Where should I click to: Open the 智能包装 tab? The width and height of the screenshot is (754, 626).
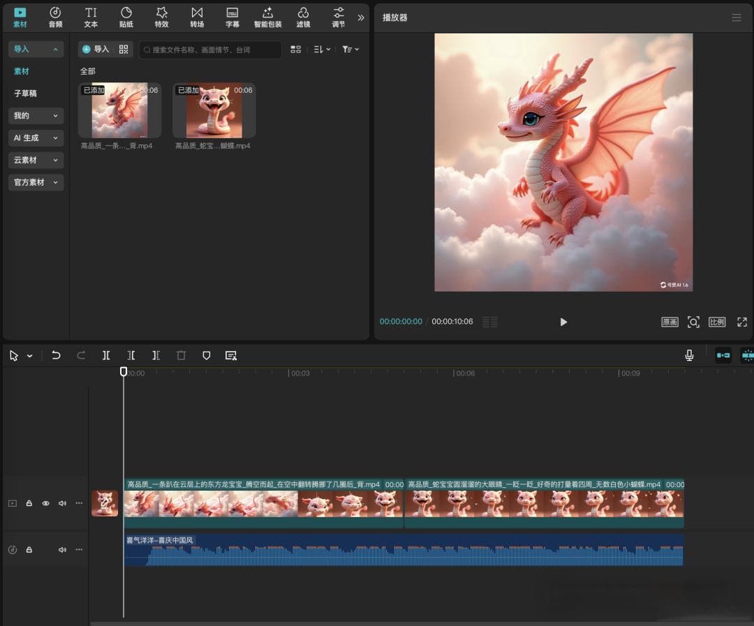268,17
